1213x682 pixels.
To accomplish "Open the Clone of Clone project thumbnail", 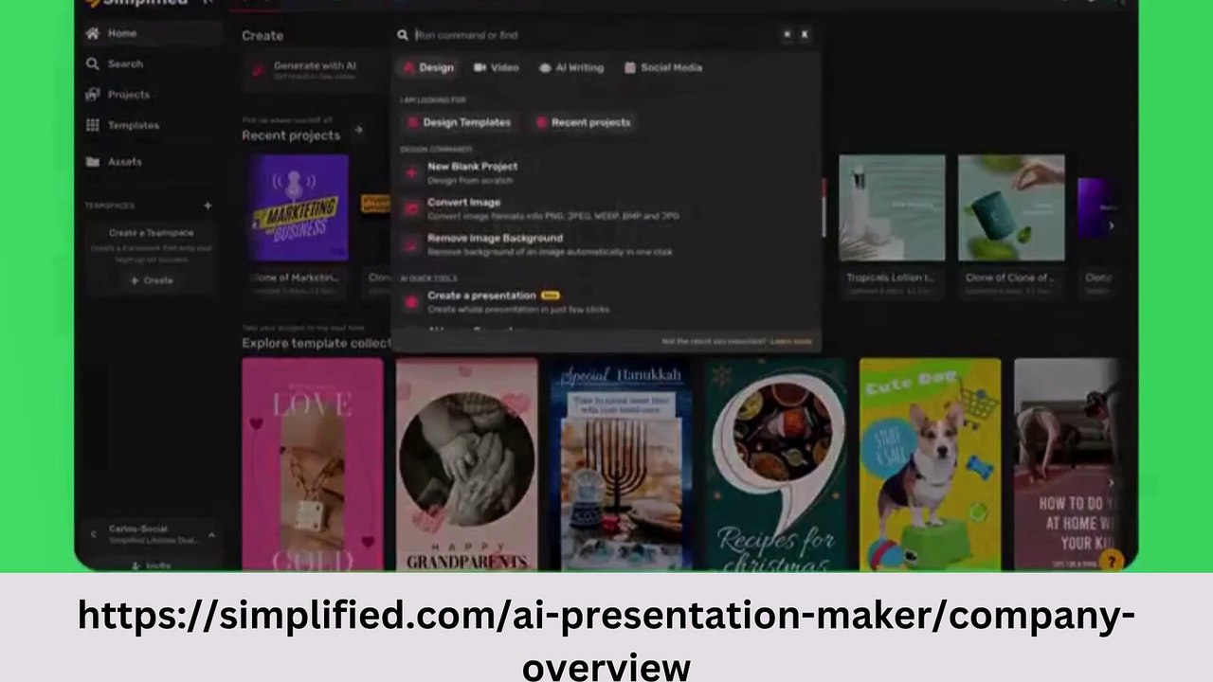I will [x=1011, y=207].
